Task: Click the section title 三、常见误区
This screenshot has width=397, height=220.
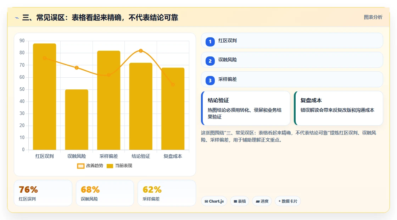Action: pos(100,17)
